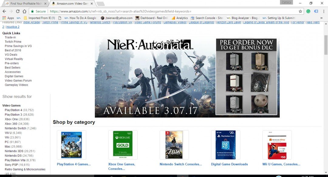Close the Find Your Profitable Niche tab
This screenshot has width=328, height=177.
45,4
